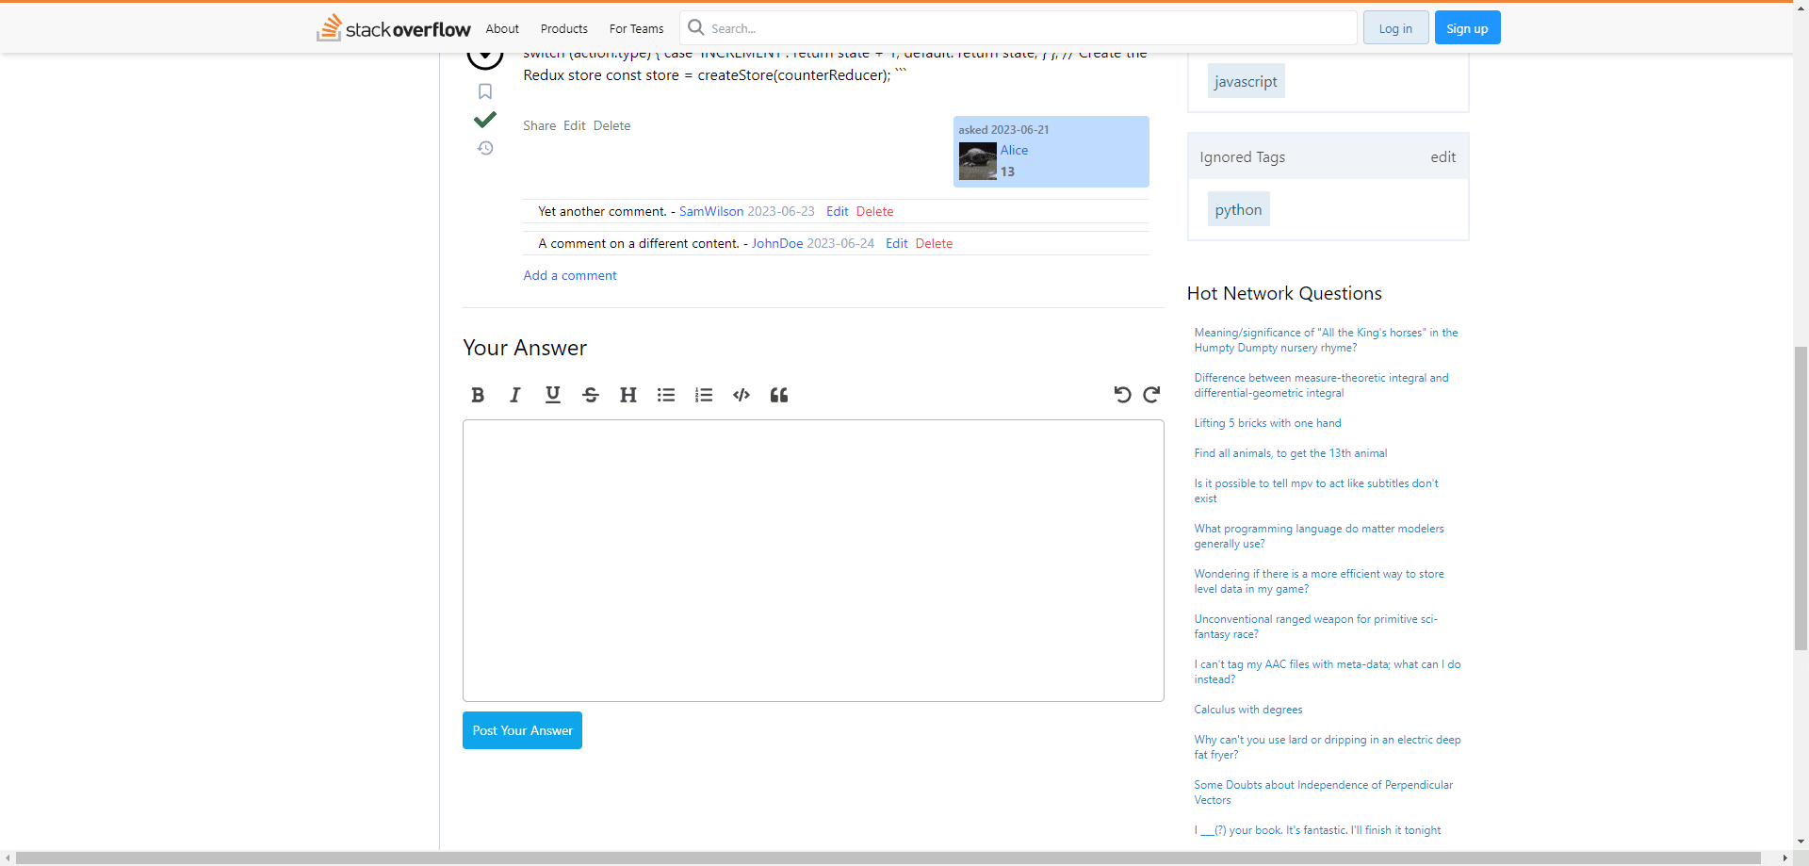Image resolution: width=1809 pixels, height=866 pixels.
Task: Apply underline formatting in editor
Action: [x=553, y=395]
